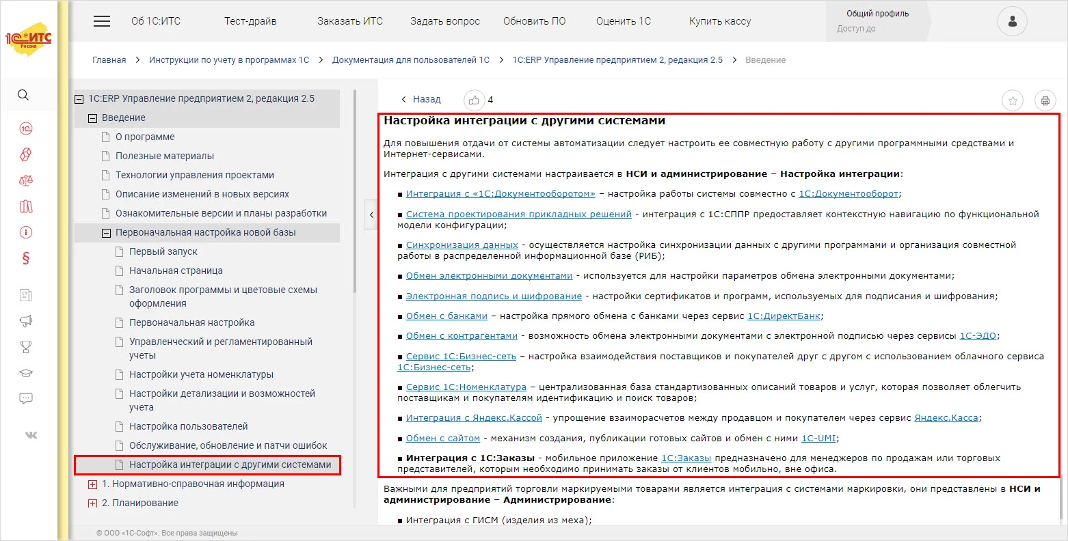Select Полезные материалы in the tree
This screenshot has height=541, width=1068.
pyautogui.click(x=165, y=156)
